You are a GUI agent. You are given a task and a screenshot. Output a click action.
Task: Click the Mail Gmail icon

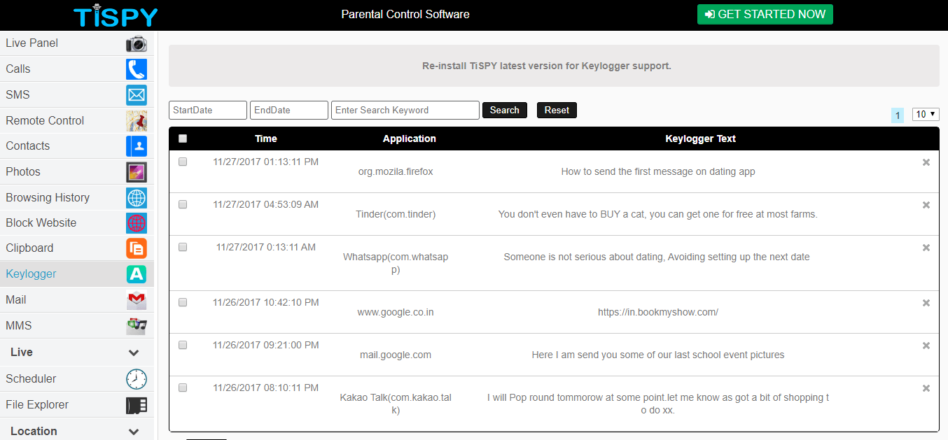point(137,300)
